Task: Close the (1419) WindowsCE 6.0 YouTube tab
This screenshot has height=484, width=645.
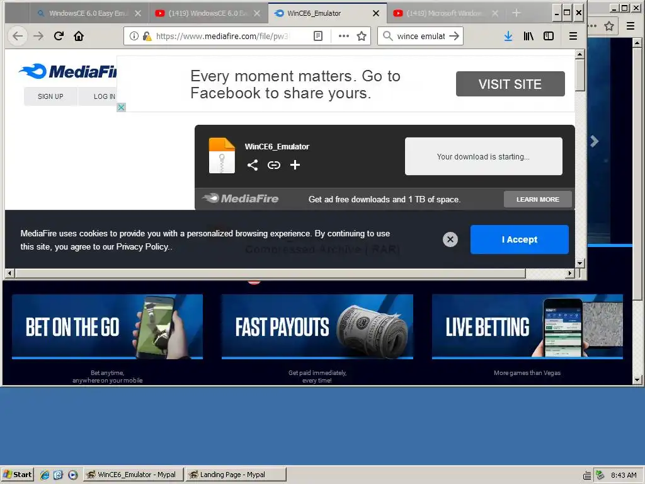Action: [x=257, y=13]
